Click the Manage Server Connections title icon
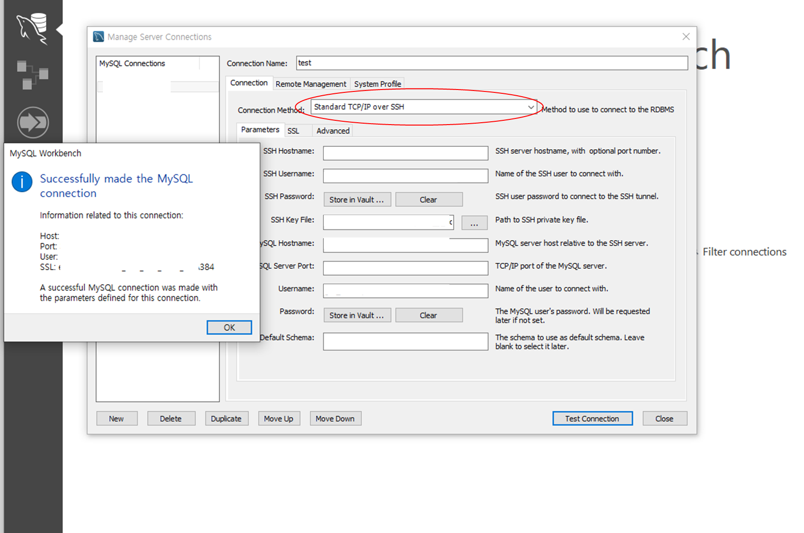The height and width of the screenshot is (533, 804). click(x=99, y=36)
